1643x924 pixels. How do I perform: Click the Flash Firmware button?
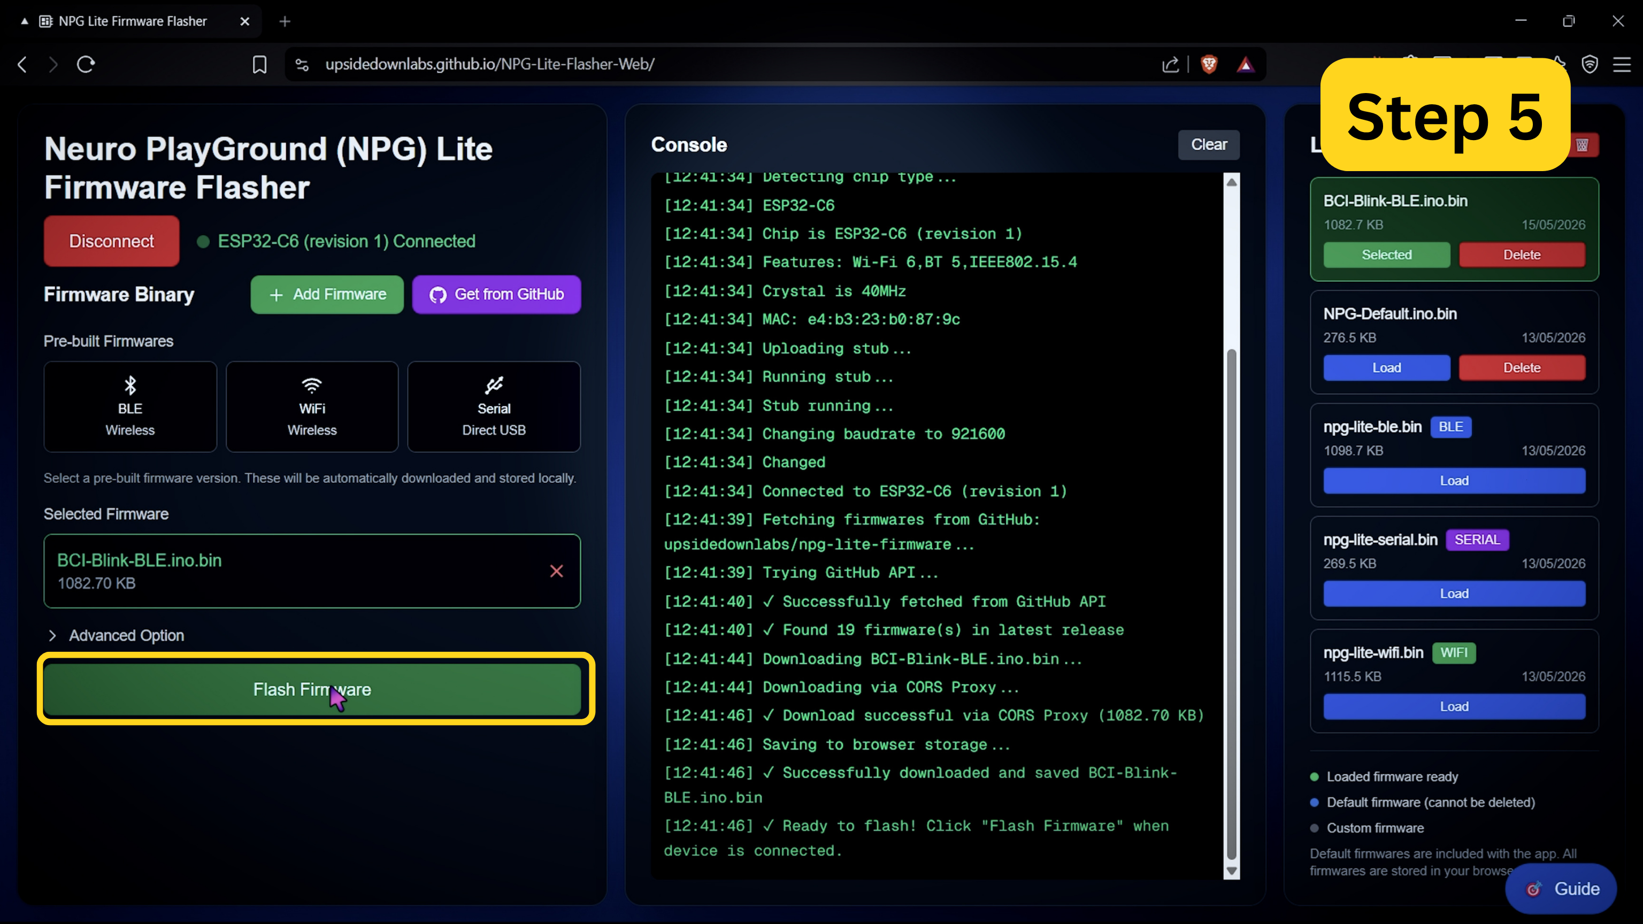click(x=312, y=689)
